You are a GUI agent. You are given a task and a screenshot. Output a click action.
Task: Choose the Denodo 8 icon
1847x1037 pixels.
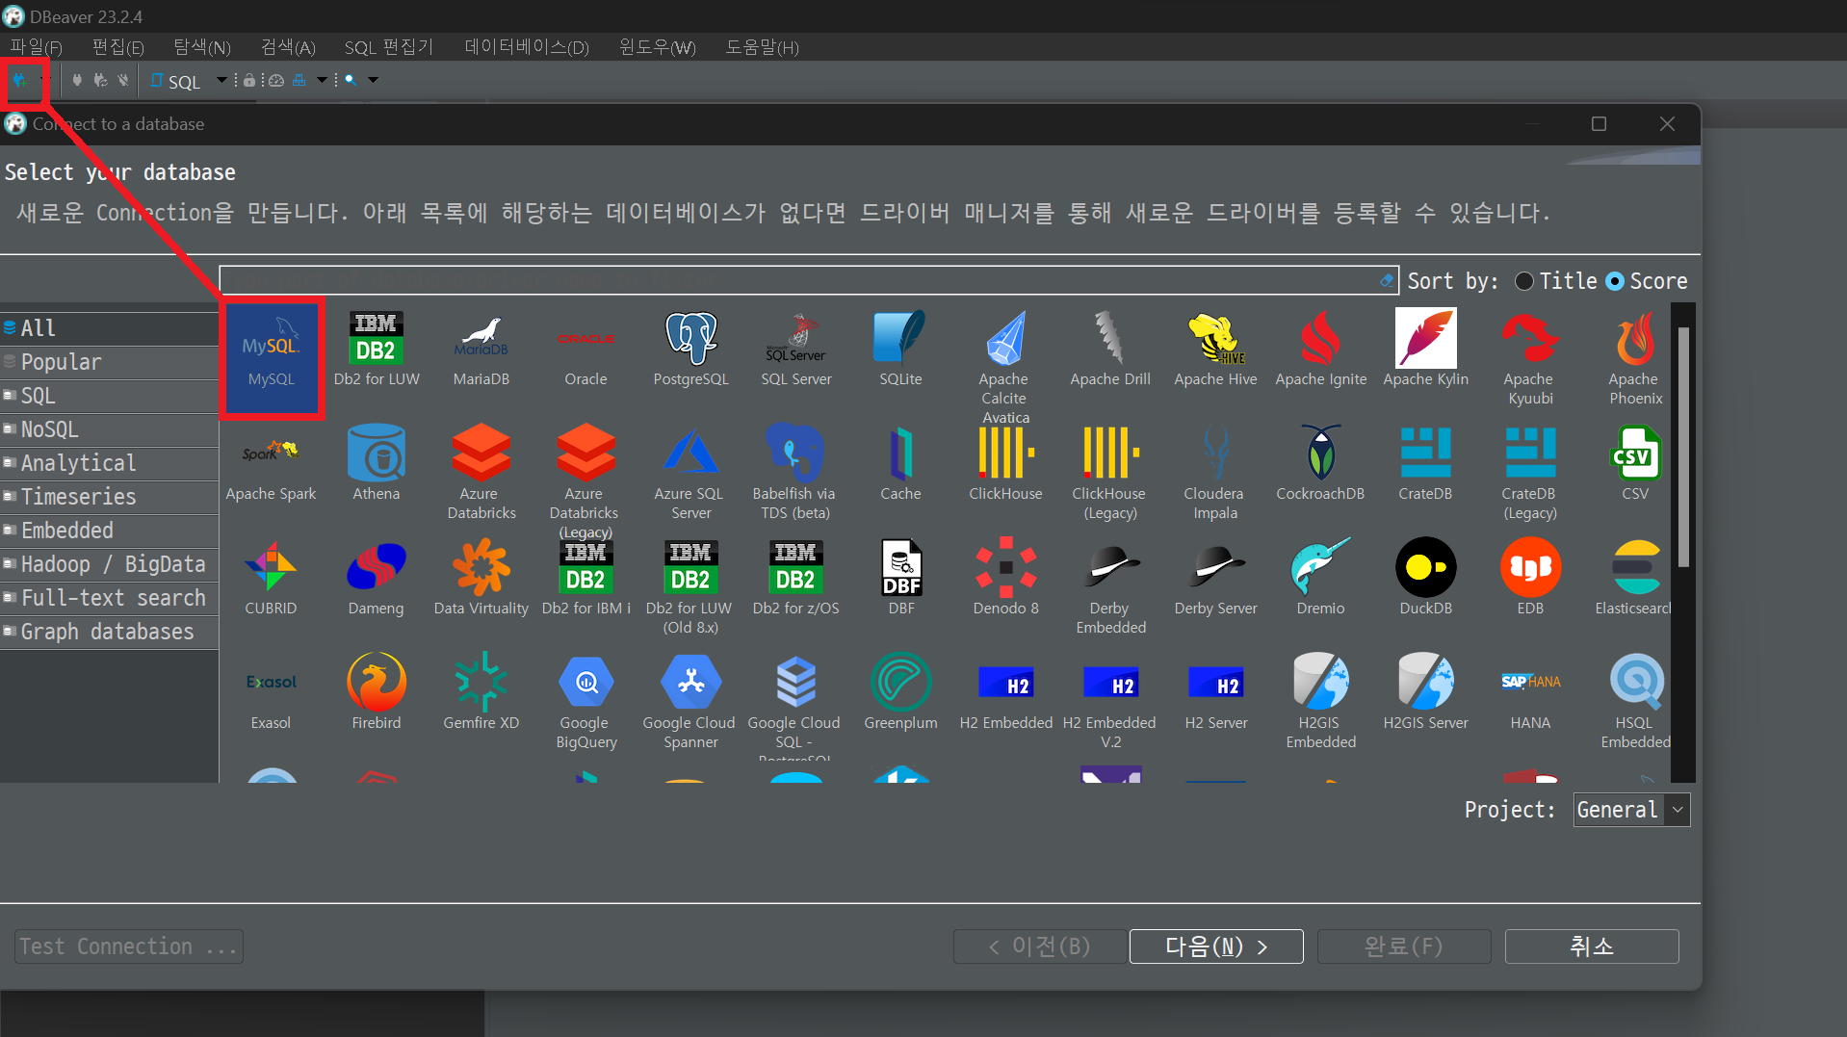pos(1005,578)
